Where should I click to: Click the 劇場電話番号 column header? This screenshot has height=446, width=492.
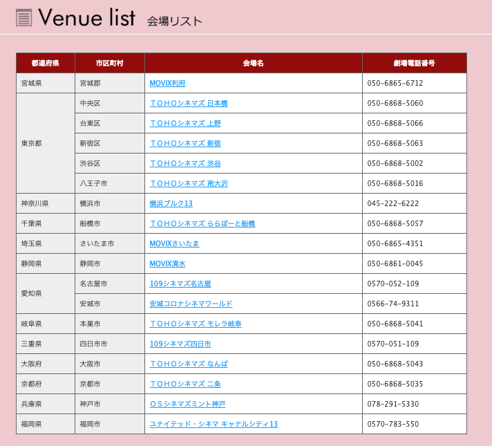(x=415, y=63)
